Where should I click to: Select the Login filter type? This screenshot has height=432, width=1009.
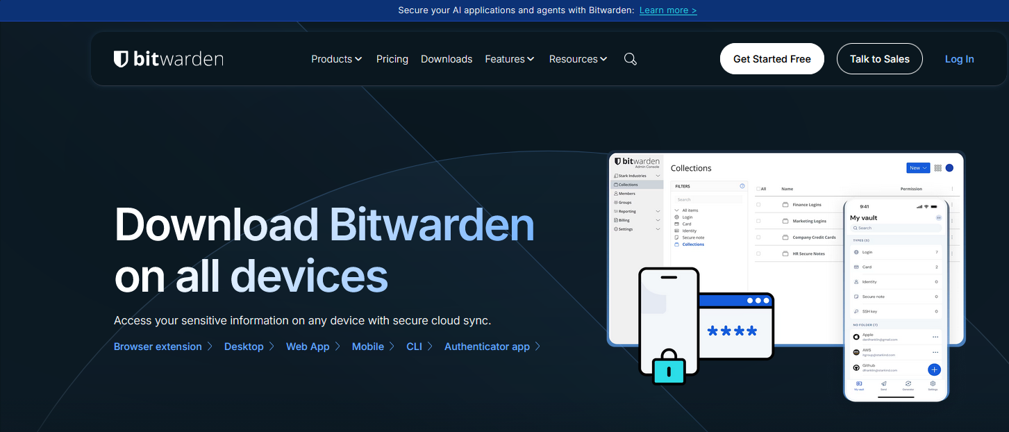coord(686,217)
